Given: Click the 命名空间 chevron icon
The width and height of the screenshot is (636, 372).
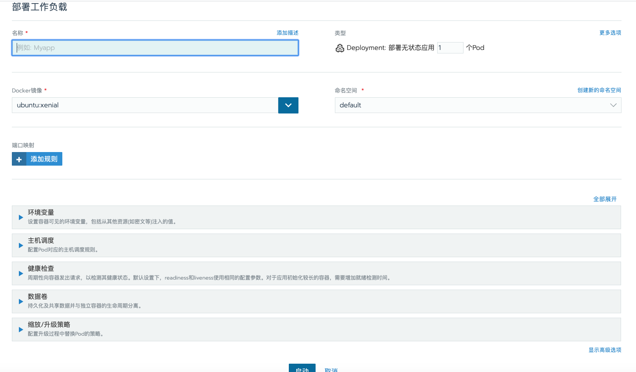Looking at the screenshot, I should (x=614, y=105).
